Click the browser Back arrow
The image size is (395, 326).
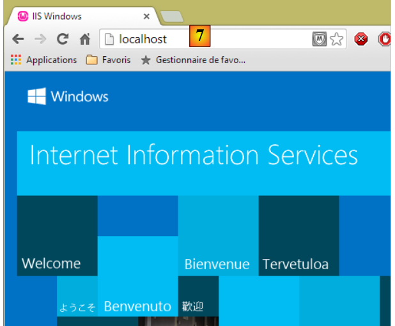pyautogui.click(x=18, y=39)
